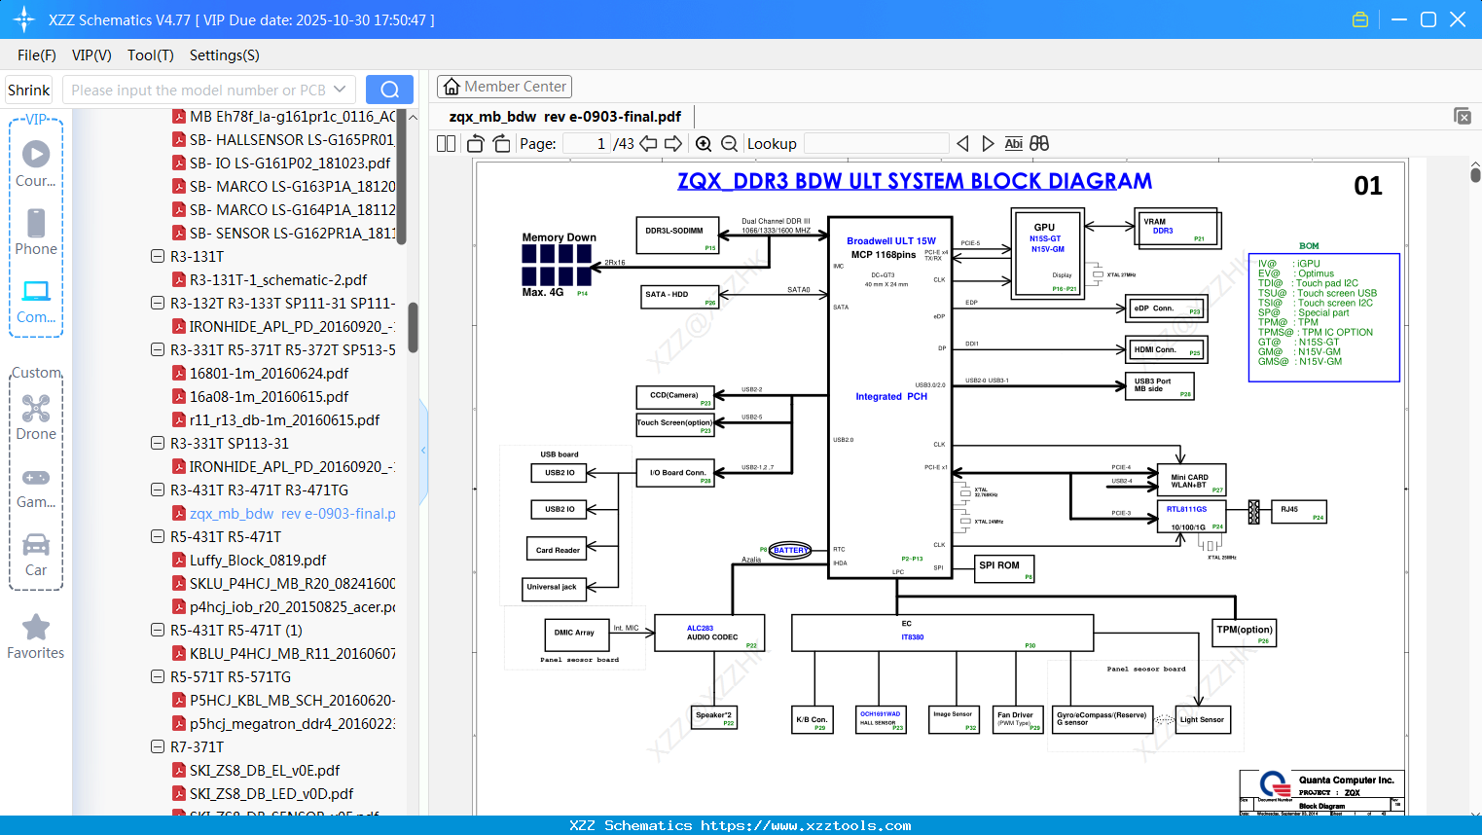Open the Tool(T) menu
Viewport: 1482px width, 835px height.
[x=150, y=55]
